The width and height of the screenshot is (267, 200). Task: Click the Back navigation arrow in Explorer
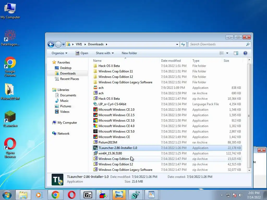51,44
